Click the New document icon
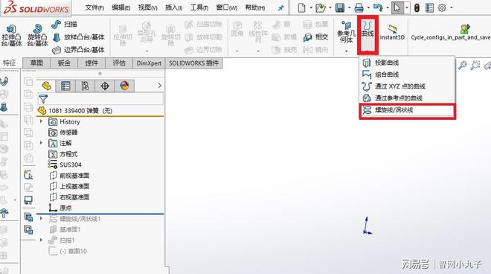The width and height of the screenshot is (491, 274). pos(301,7)
